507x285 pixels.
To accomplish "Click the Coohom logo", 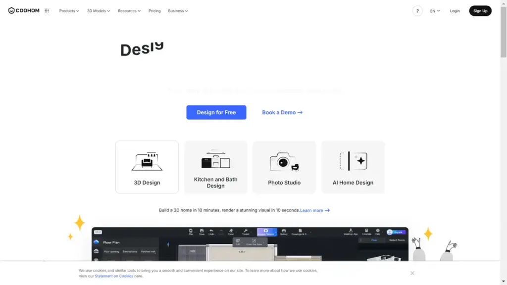I will [x=24, y=11].
